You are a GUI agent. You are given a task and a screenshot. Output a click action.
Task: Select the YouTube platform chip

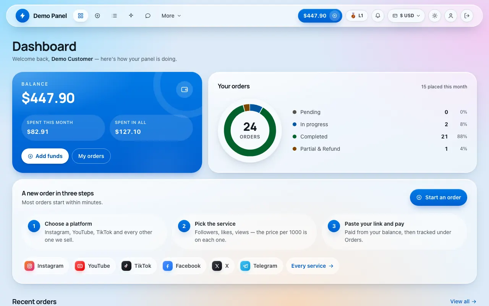pyautogui.click(x=94, y=266)
